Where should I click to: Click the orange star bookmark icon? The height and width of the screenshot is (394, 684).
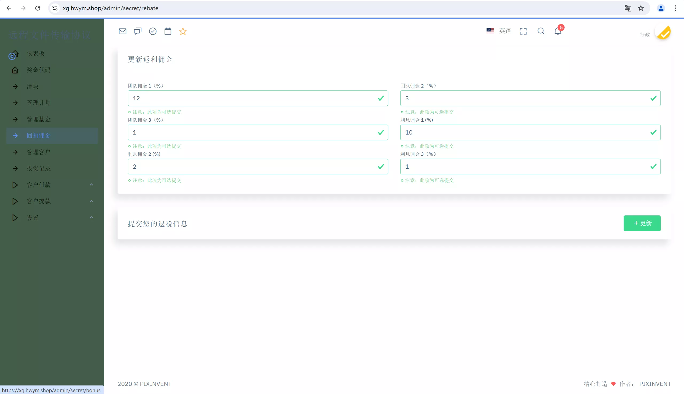(183, 31)
